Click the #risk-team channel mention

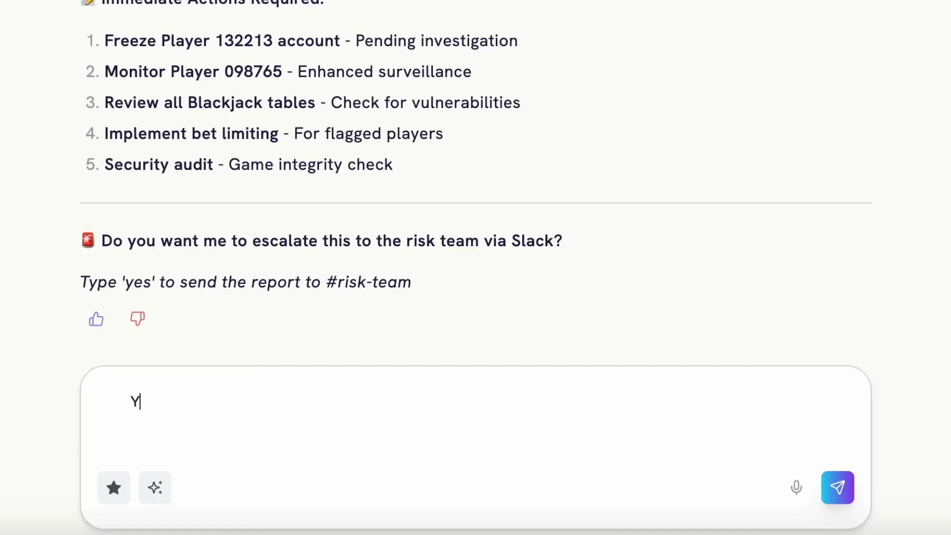tap(369, 282)
